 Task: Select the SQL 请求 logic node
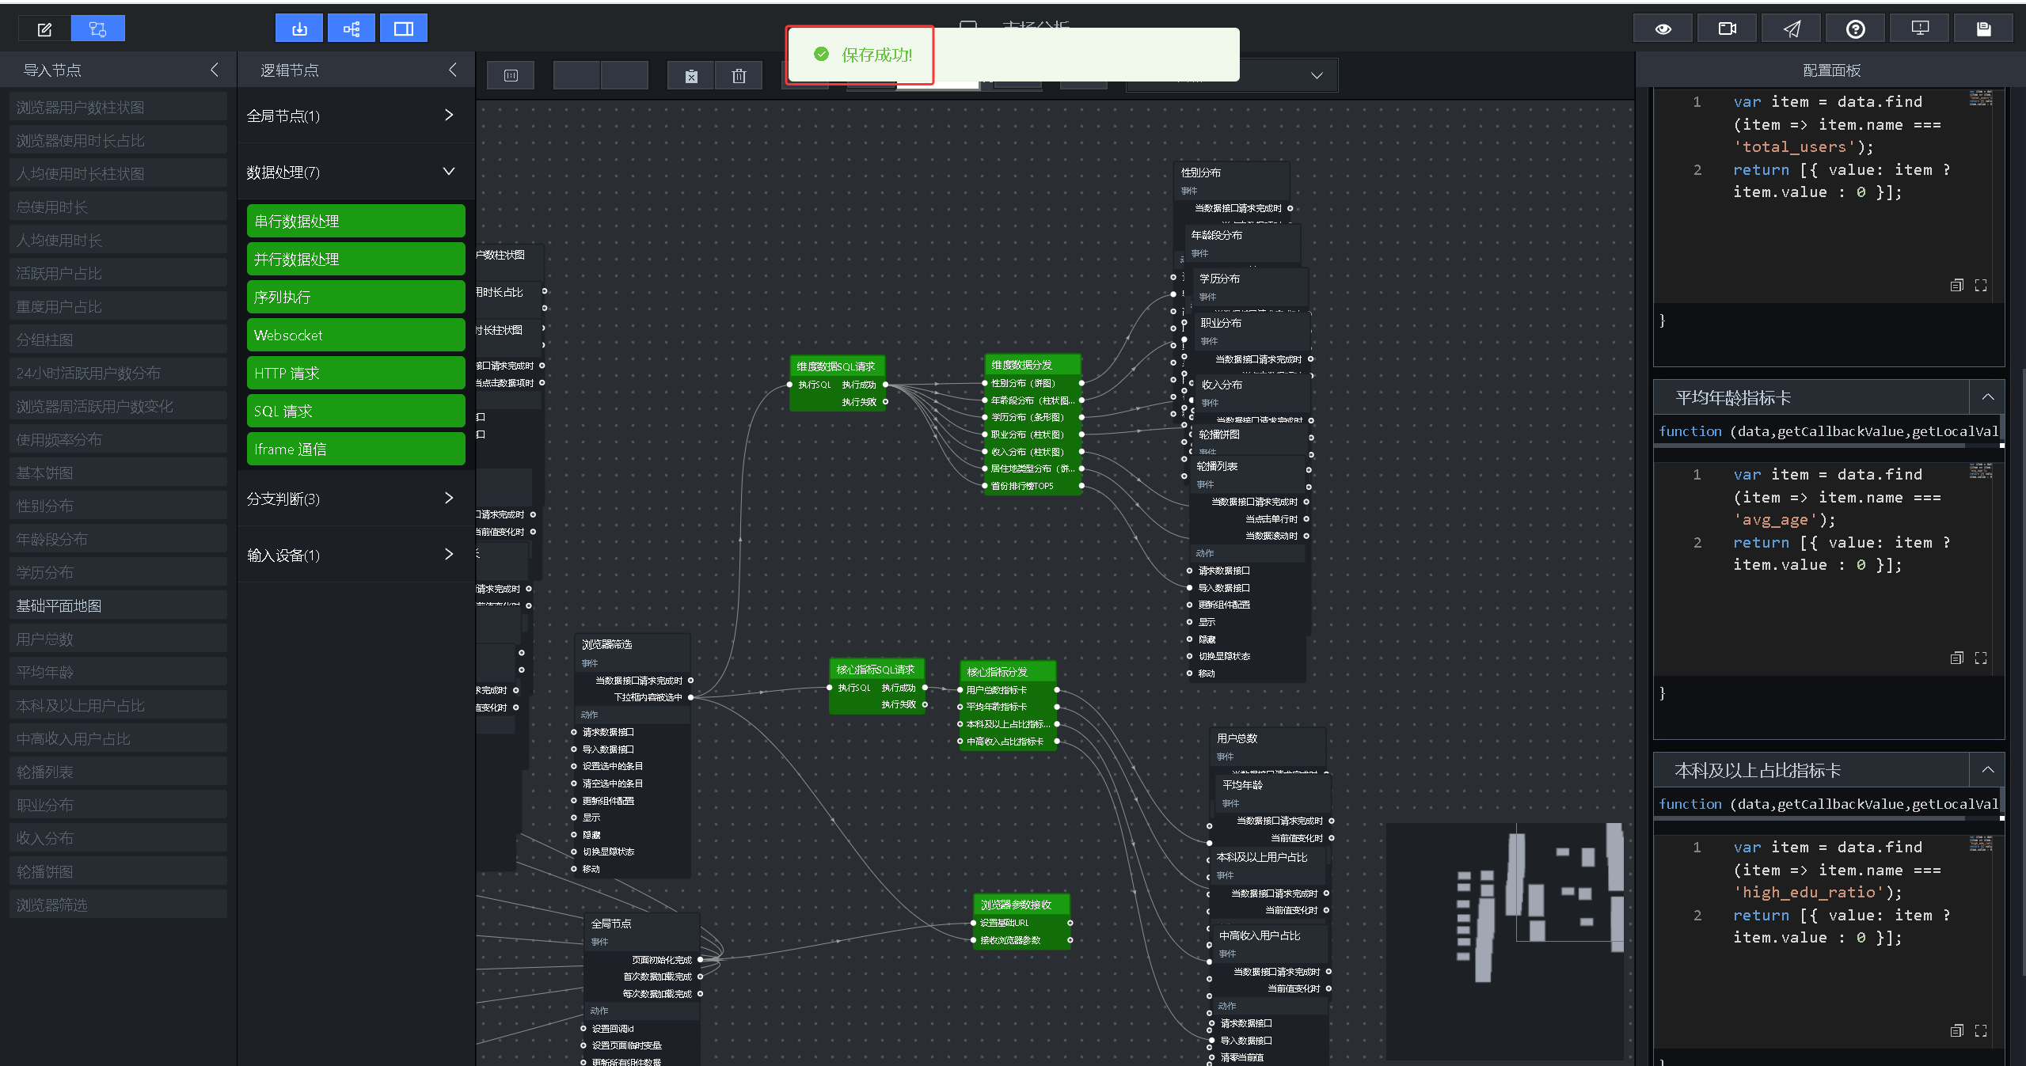click(x=355, y=411)
